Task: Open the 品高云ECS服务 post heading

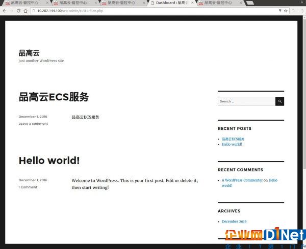Action: click(x=54, y=97)
